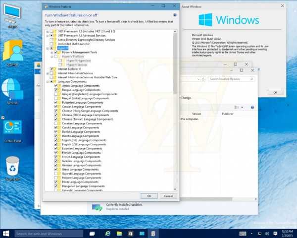
Task: Toggle Active Directory Lightweight Directory Services
Action: [x=51, y=40]
